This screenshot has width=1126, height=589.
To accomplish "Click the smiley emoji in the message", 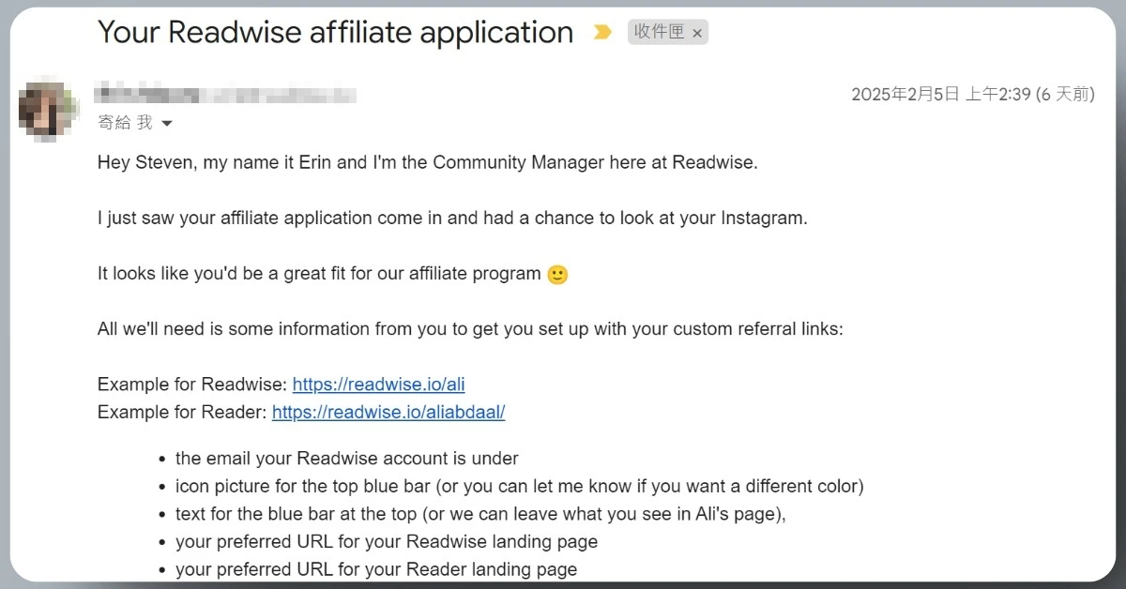I will (557, 275).
